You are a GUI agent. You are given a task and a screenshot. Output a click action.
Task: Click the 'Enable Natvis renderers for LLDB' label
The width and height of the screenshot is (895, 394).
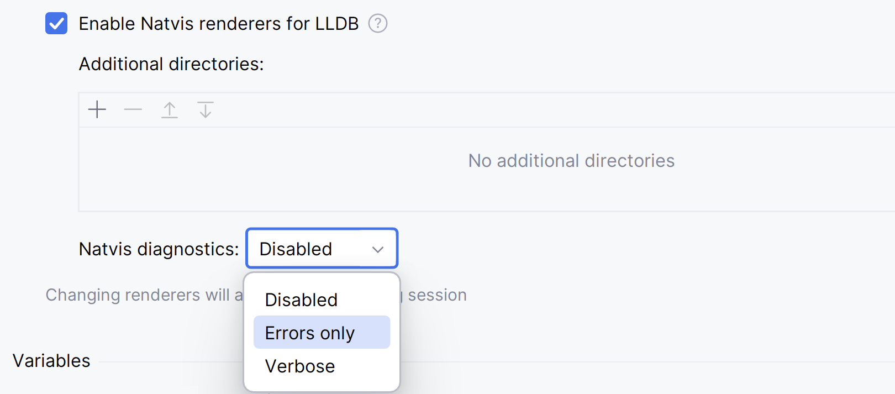pyautogui.click(x=218, y=24)
